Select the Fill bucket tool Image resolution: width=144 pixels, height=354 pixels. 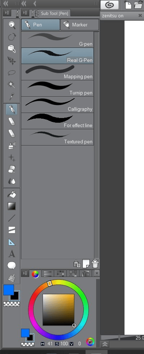(x=12, y=194)
